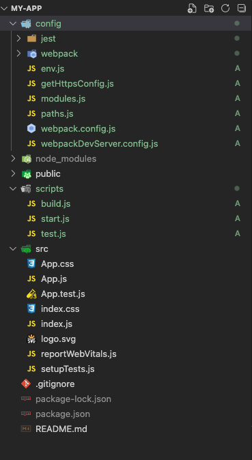Select the App.test.js file name
252x460 pixels.
point(63,294)
